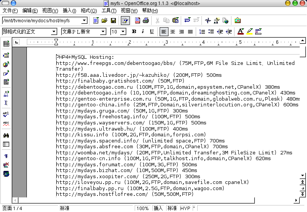Expand the font size dropdown
Image resolution: width=307 pixels, height=212 pixels.
(123, 31)
